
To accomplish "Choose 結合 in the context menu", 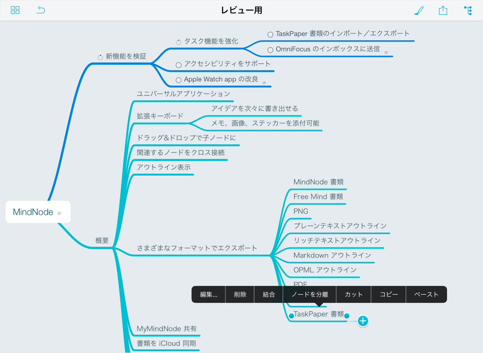I will [x=268, y=294].
